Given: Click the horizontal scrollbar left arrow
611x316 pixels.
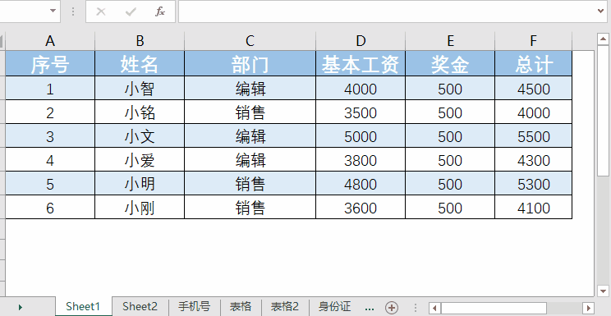Looking at the screenshot, I should [435, 308].
